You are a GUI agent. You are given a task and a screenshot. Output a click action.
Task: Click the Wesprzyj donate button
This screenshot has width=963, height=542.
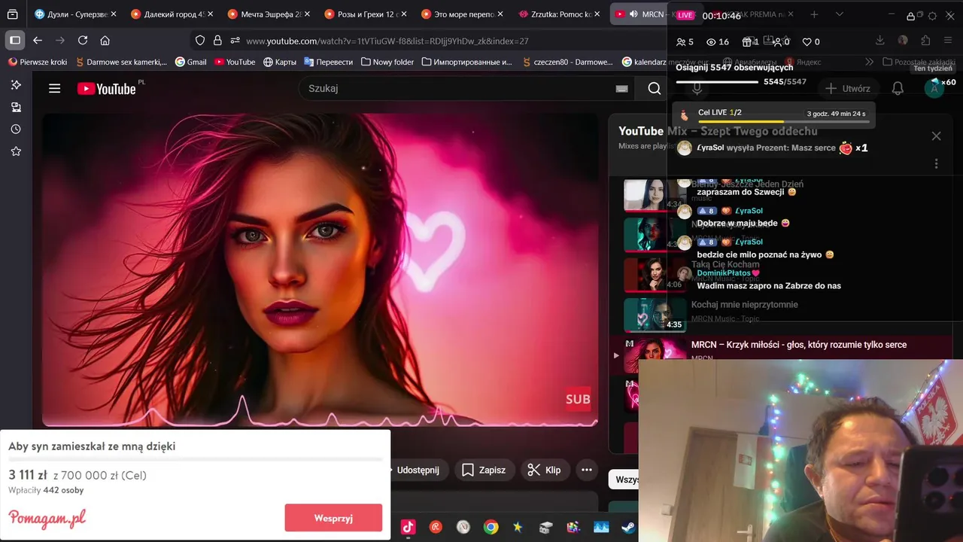[333, 518]
